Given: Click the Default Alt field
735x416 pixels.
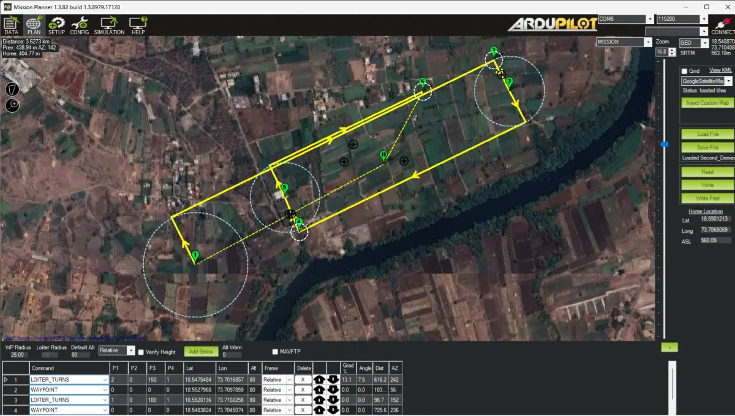Looking at the screenshot, I should [81, 355].
